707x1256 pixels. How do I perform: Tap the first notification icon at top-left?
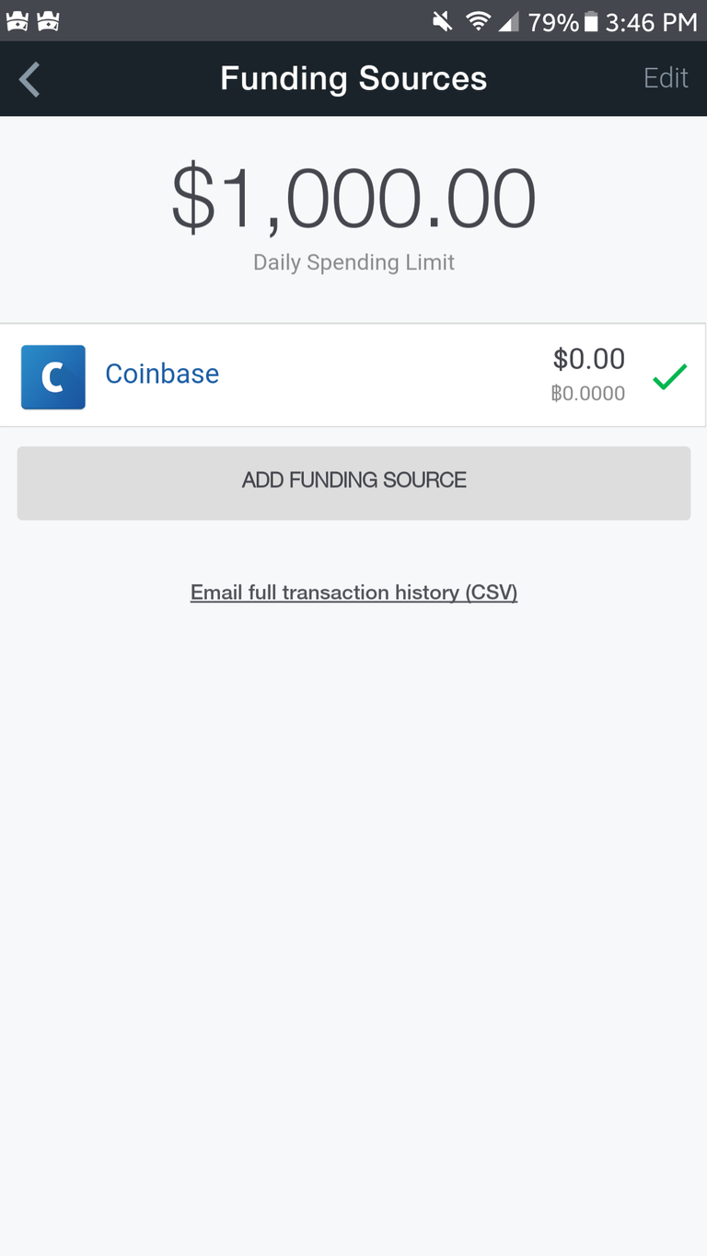(x=17, y=20)
